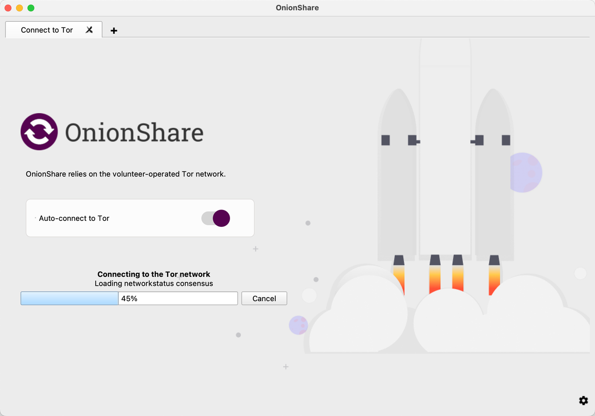Minimize OnionShare with the yellow button
This screenshot has width=595, height=416.
19,8
